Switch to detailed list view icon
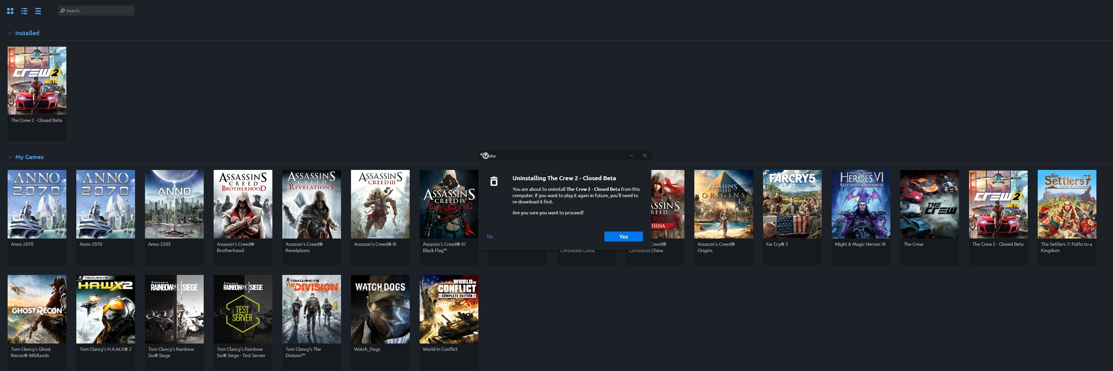 [24, 11]
